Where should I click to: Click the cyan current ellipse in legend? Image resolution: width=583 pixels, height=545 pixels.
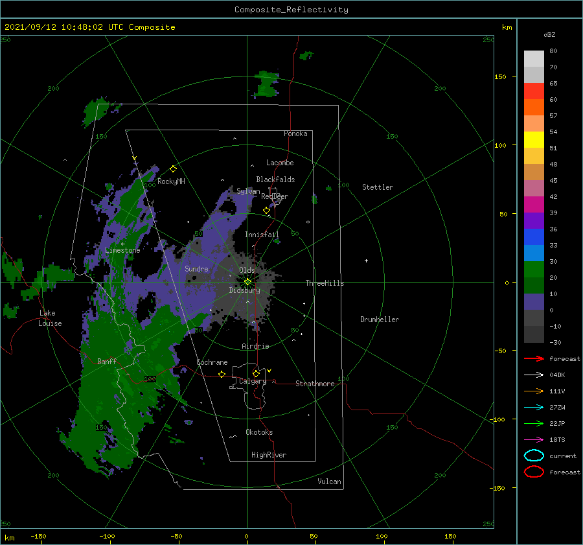click(534, 456)
